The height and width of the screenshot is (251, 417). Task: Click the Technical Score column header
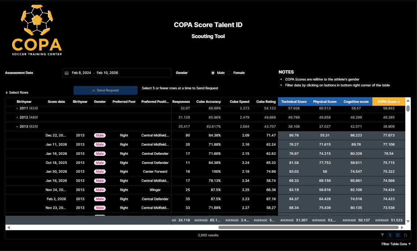(x=294, y=102)
